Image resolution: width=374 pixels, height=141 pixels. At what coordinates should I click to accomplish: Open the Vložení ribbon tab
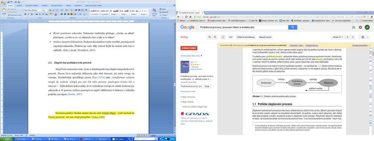point(19,5)
